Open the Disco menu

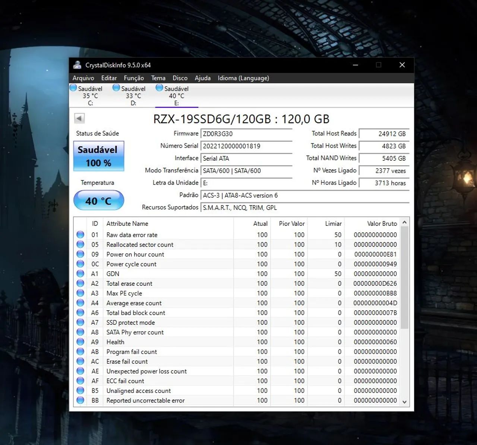180,78
